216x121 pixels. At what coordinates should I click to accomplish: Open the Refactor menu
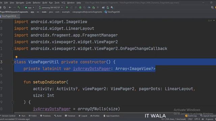[36, 3]
